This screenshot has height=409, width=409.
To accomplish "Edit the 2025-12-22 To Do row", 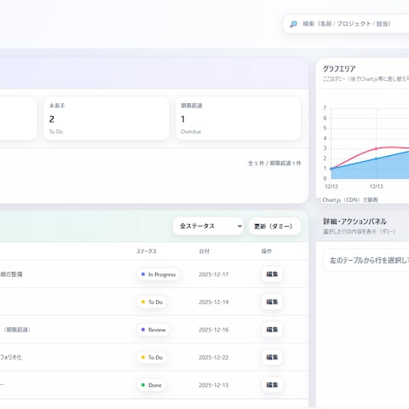I will (272, 357).
